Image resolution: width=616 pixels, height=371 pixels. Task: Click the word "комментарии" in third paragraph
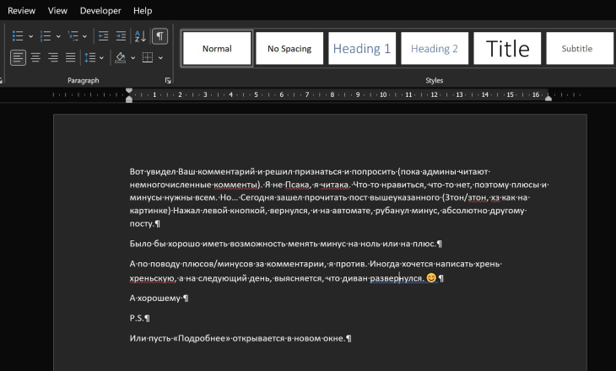pyautogui.click(x=295, y=264)
